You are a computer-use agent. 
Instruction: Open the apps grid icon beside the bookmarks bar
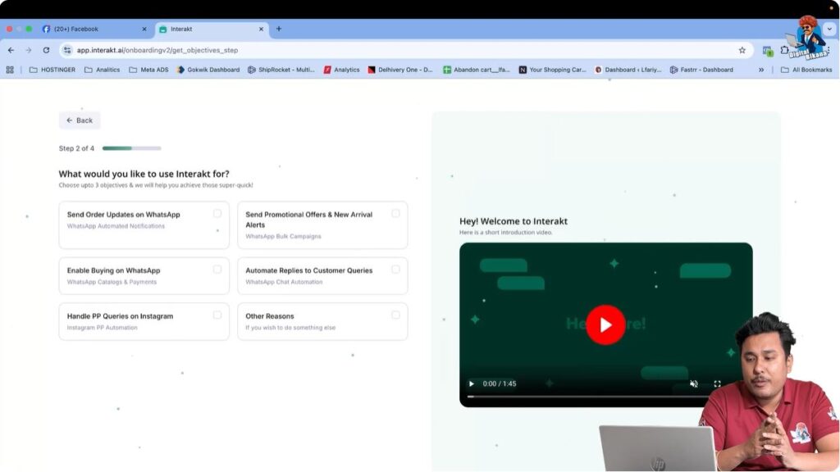[9, 69]
